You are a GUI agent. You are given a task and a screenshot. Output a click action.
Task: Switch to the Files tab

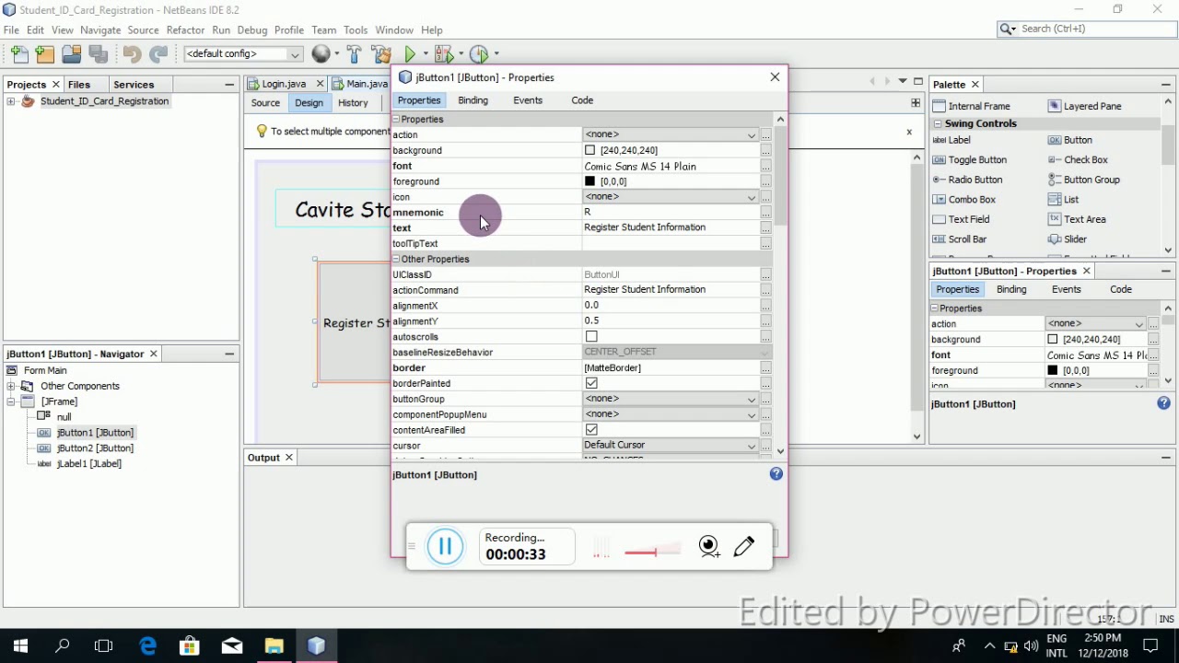click(x=79, y=85)
